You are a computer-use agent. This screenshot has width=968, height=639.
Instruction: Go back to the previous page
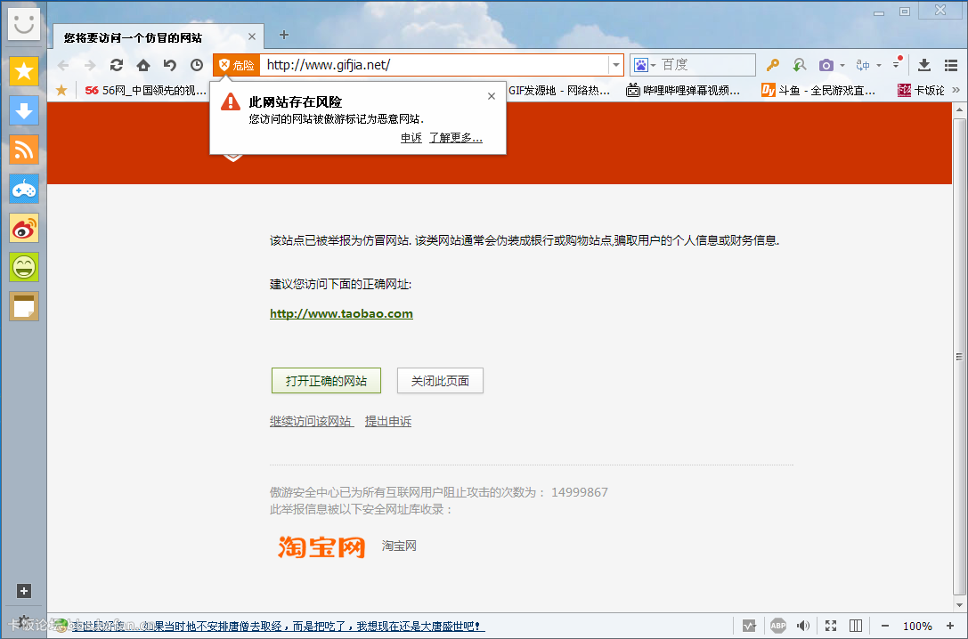(x=63, y=65)
